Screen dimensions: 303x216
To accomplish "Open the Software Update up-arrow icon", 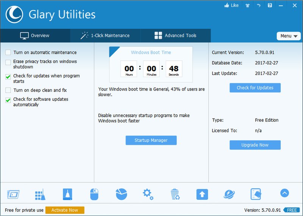I will [202, 194].
